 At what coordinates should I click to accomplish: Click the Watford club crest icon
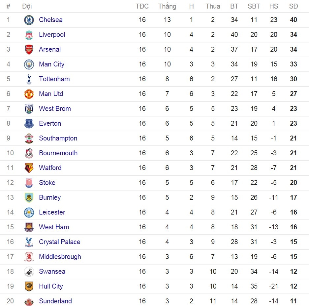[29, 168]
